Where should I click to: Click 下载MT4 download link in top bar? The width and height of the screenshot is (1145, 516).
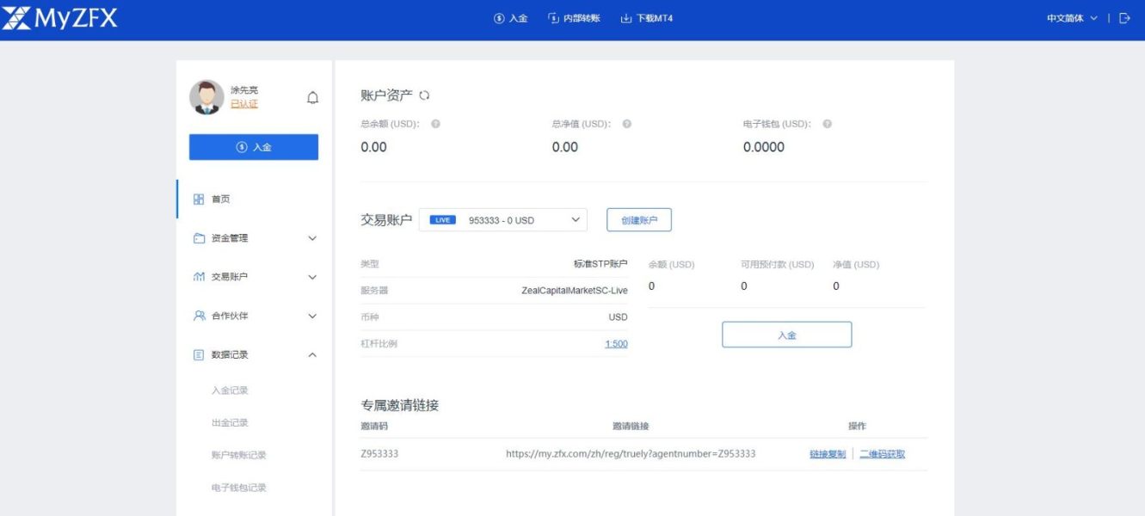tap(646, 18)
